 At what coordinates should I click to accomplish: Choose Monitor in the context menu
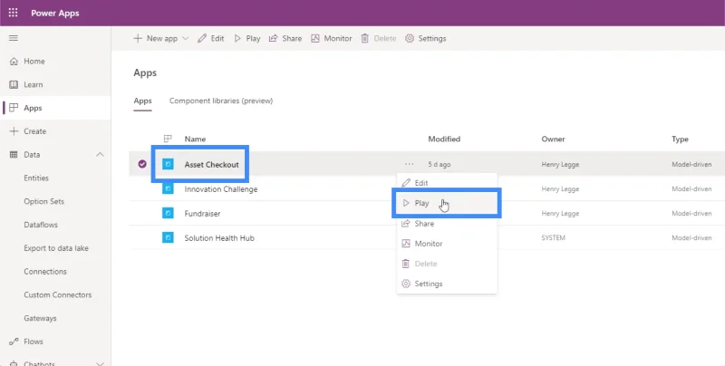click(x=447, y=244)
